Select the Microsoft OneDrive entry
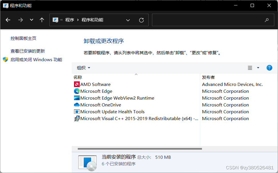The height and width of the screenshot is (173, 278). click(101, 105)
